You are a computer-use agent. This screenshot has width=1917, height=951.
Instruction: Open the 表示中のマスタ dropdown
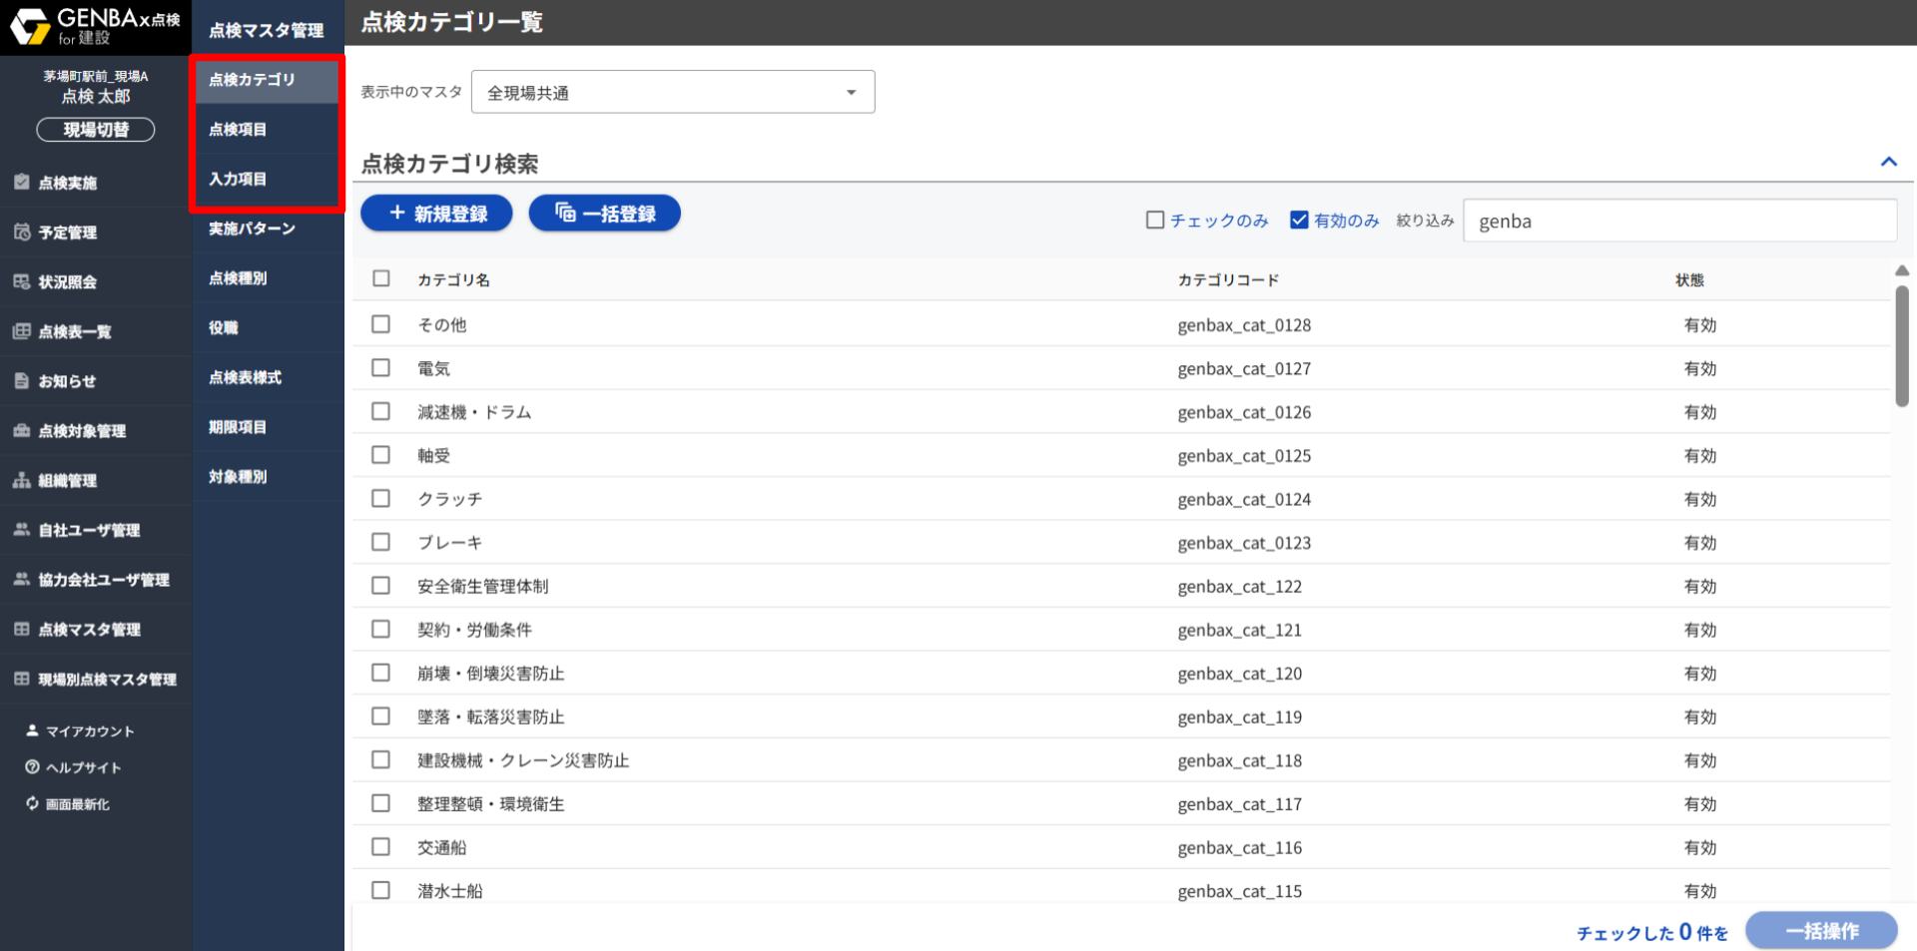click(x=672, y=93)
